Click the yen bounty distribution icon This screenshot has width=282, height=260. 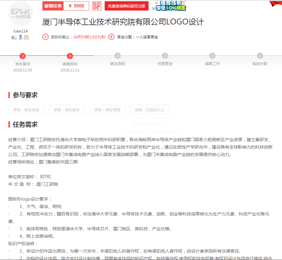[x=111, y=37]
